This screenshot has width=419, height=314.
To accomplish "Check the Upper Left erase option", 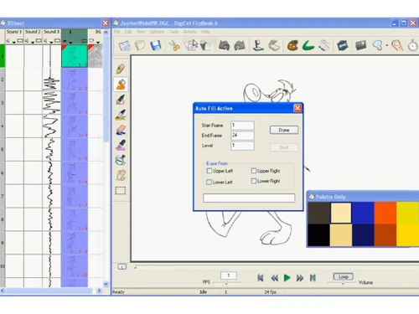I will (209, 171).
